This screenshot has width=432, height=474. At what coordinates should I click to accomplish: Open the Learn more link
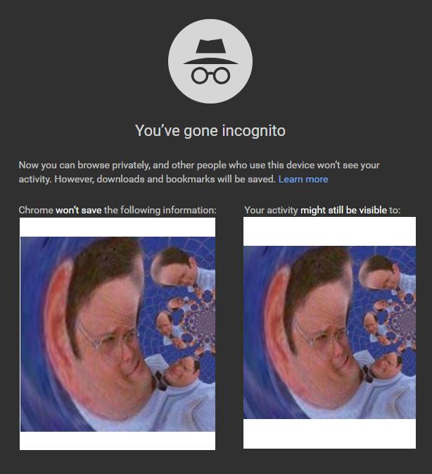pos(303,180)
